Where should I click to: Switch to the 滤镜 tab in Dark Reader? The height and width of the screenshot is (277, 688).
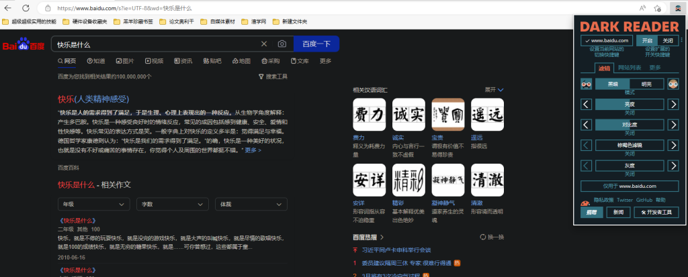point(604,68)
